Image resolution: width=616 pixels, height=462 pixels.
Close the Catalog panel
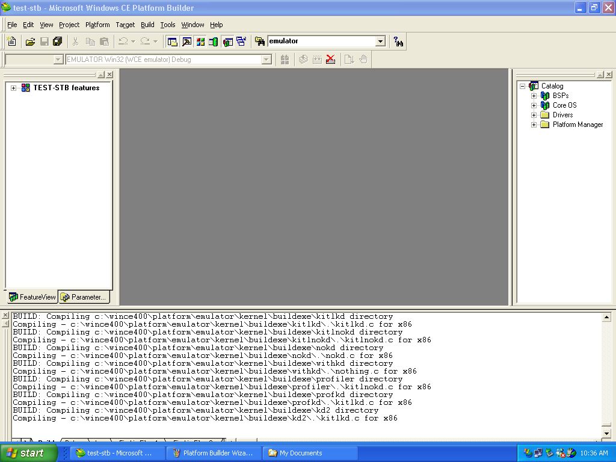609,75
